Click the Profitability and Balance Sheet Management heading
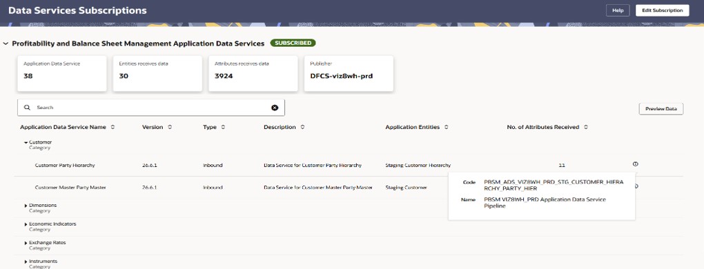 (138, 43)
